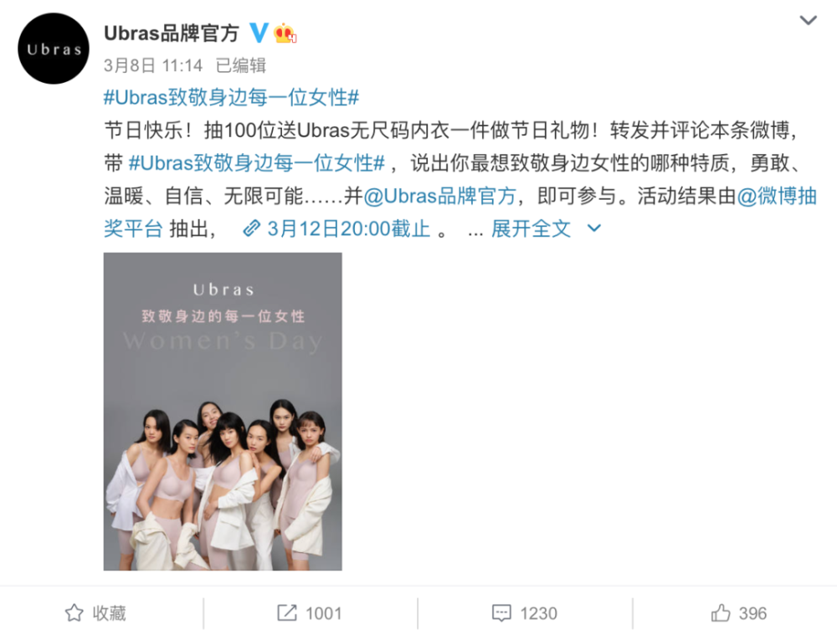
Task: Click the inline hashtag in the post body
Action: pos(257,163)
